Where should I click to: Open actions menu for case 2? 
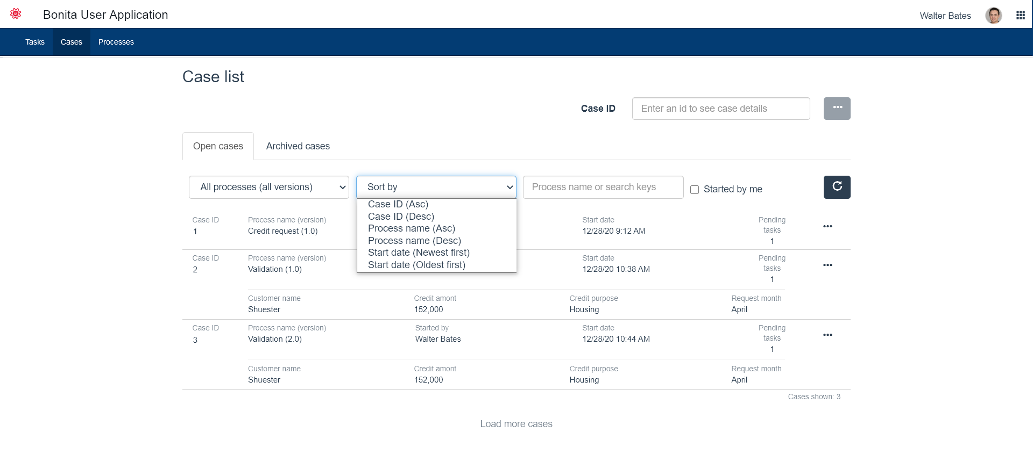(827, 265)
